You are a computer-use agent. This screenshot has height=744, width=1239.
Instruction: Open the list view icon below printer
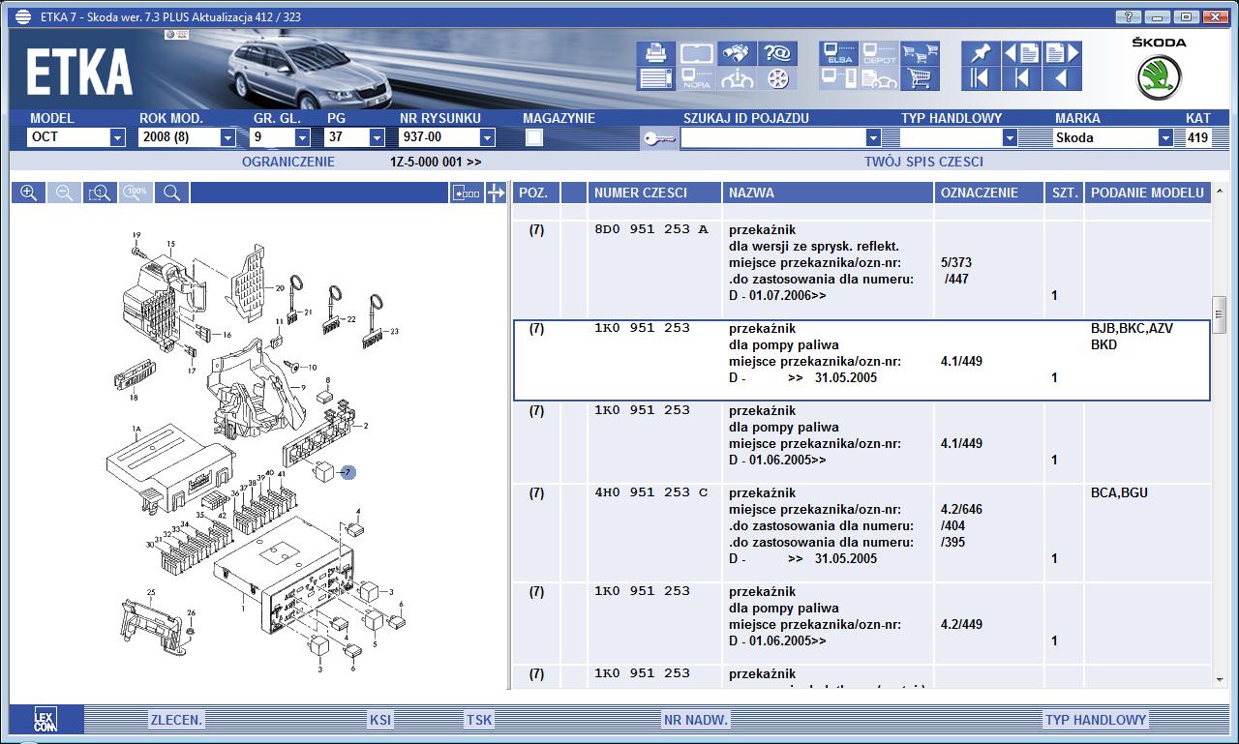tap(655, 78)
